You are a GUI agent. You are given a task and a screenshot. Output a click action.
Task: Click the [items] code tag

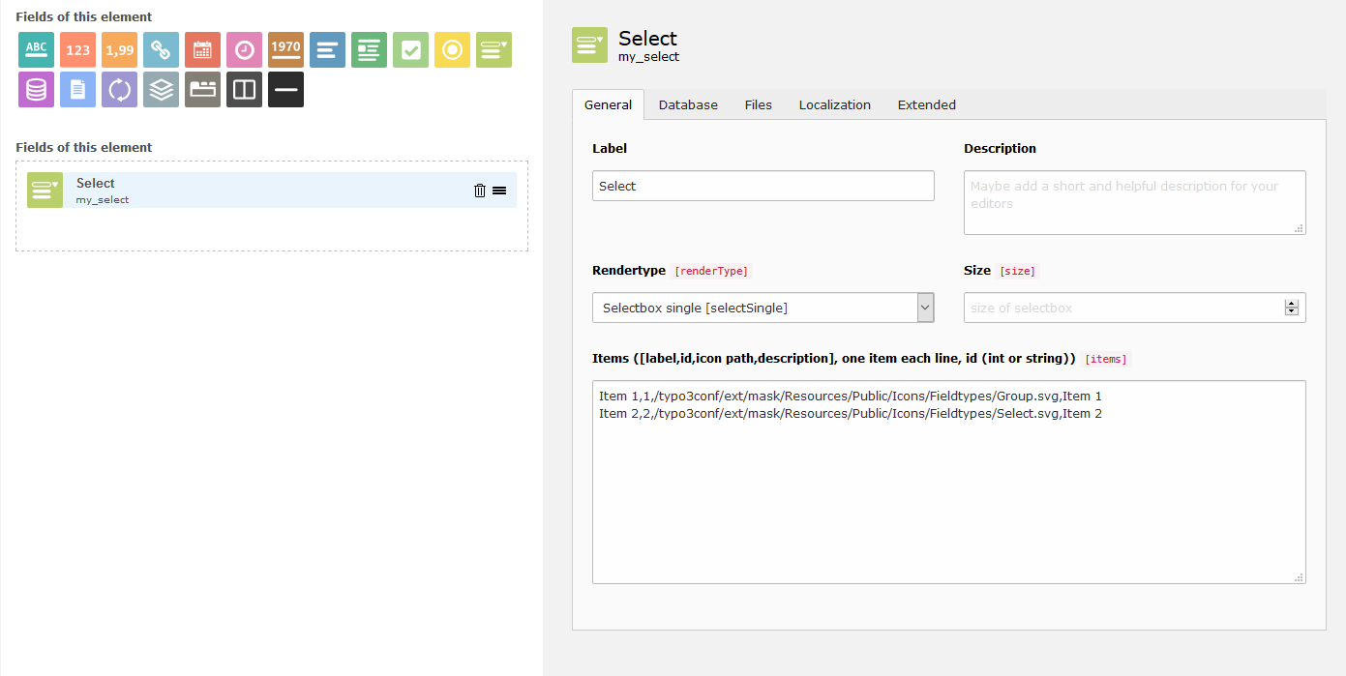(x=1105, y=359)
